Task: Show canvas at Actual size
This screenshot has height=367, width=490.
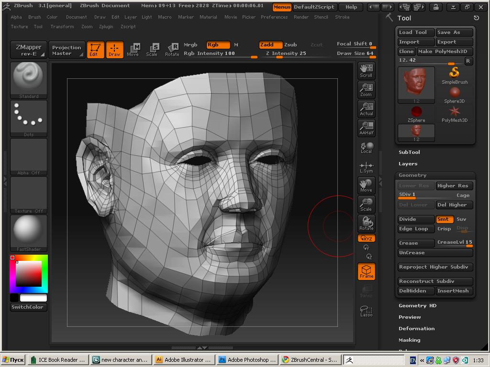Action: point(366,109)
